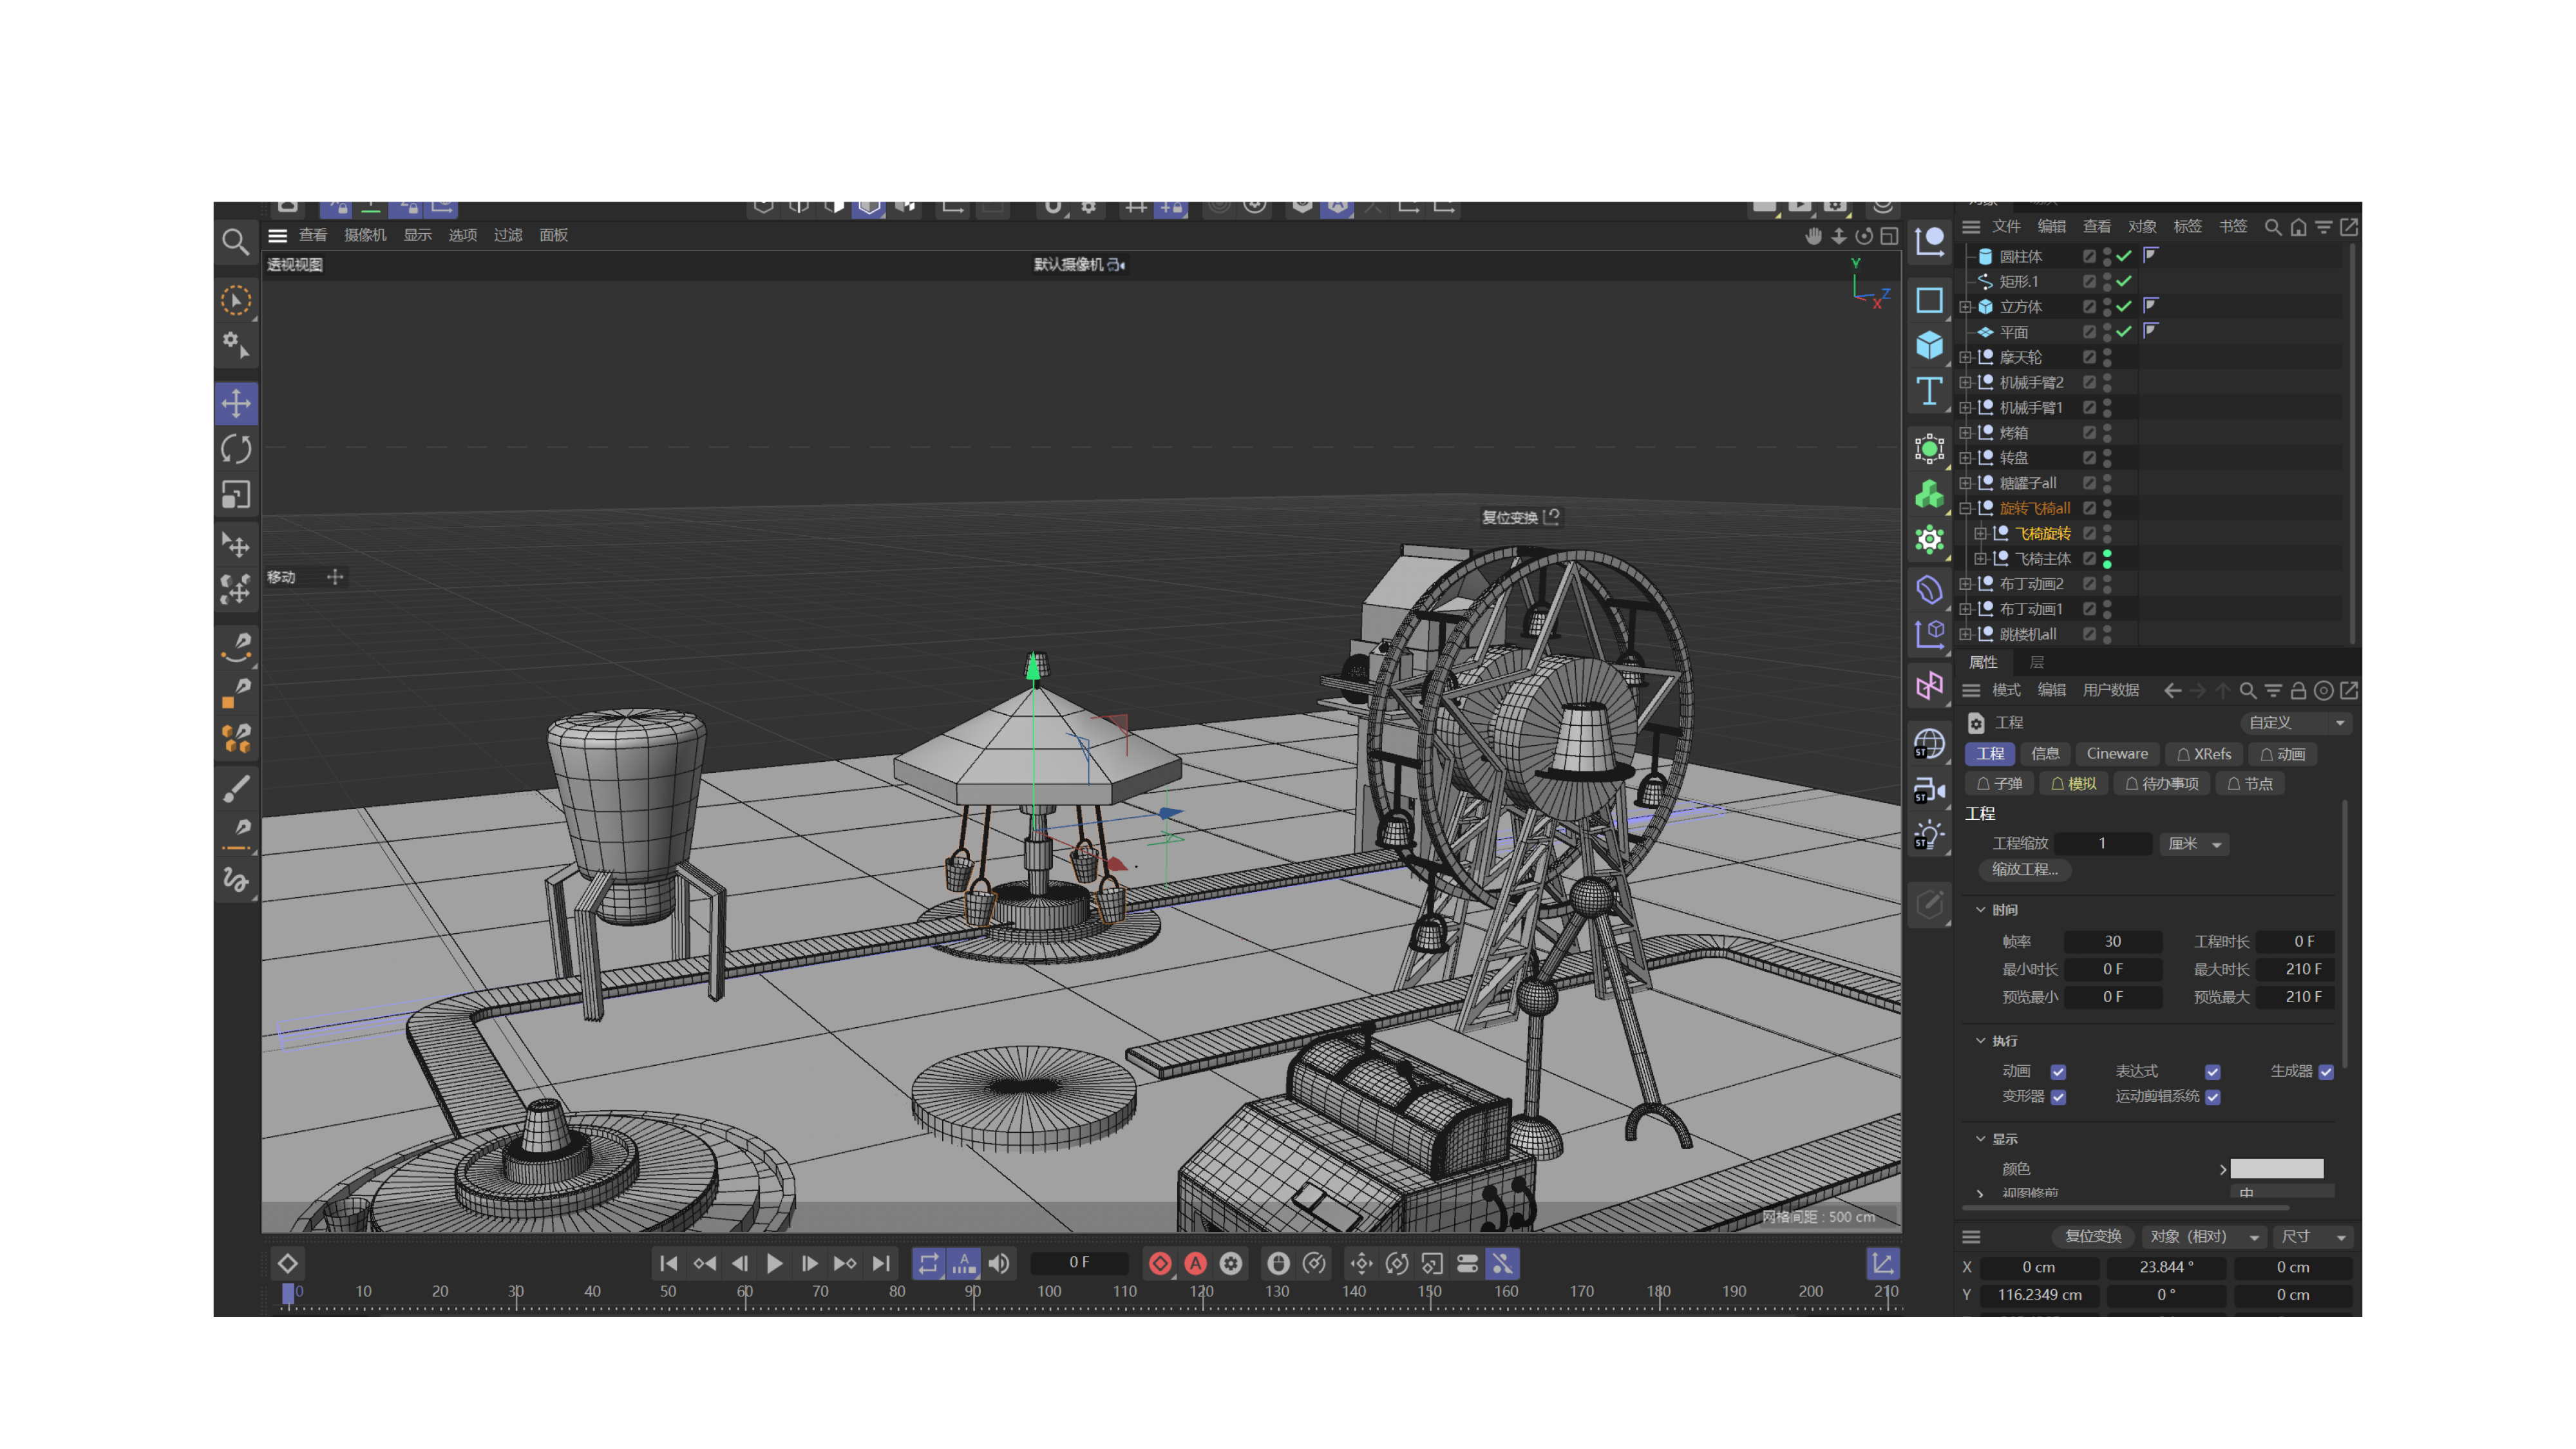Open the 摄像机 viewport menu

pyautogui.click(x=364, y=235)
